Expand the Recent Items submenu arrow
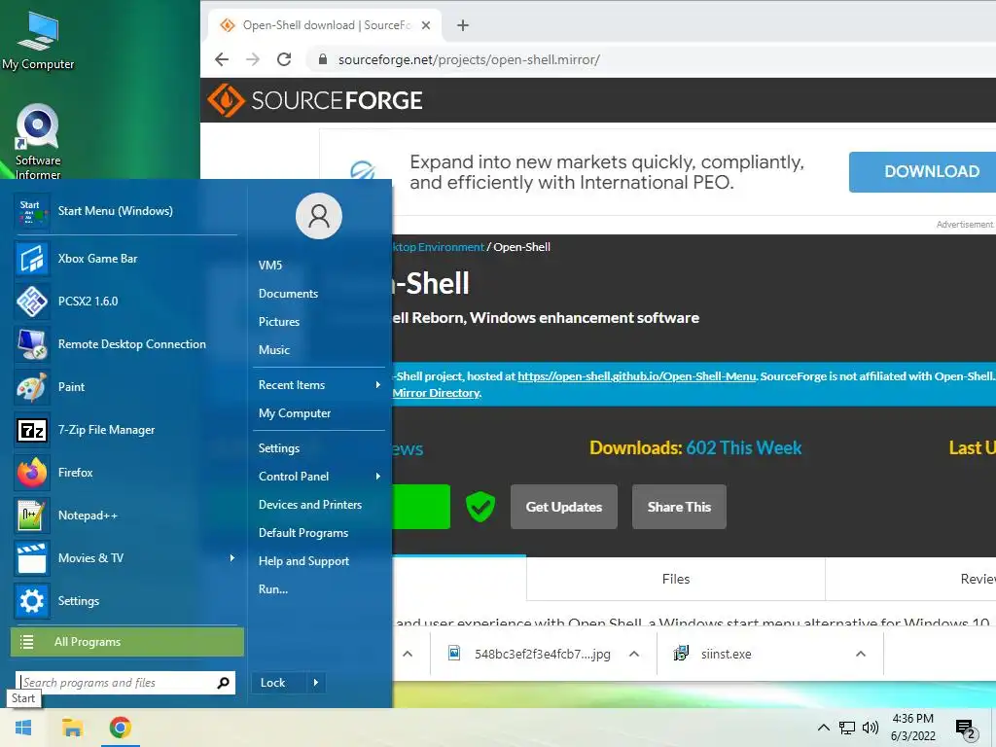This screenshot has height=747, width=996. (378, 385)
